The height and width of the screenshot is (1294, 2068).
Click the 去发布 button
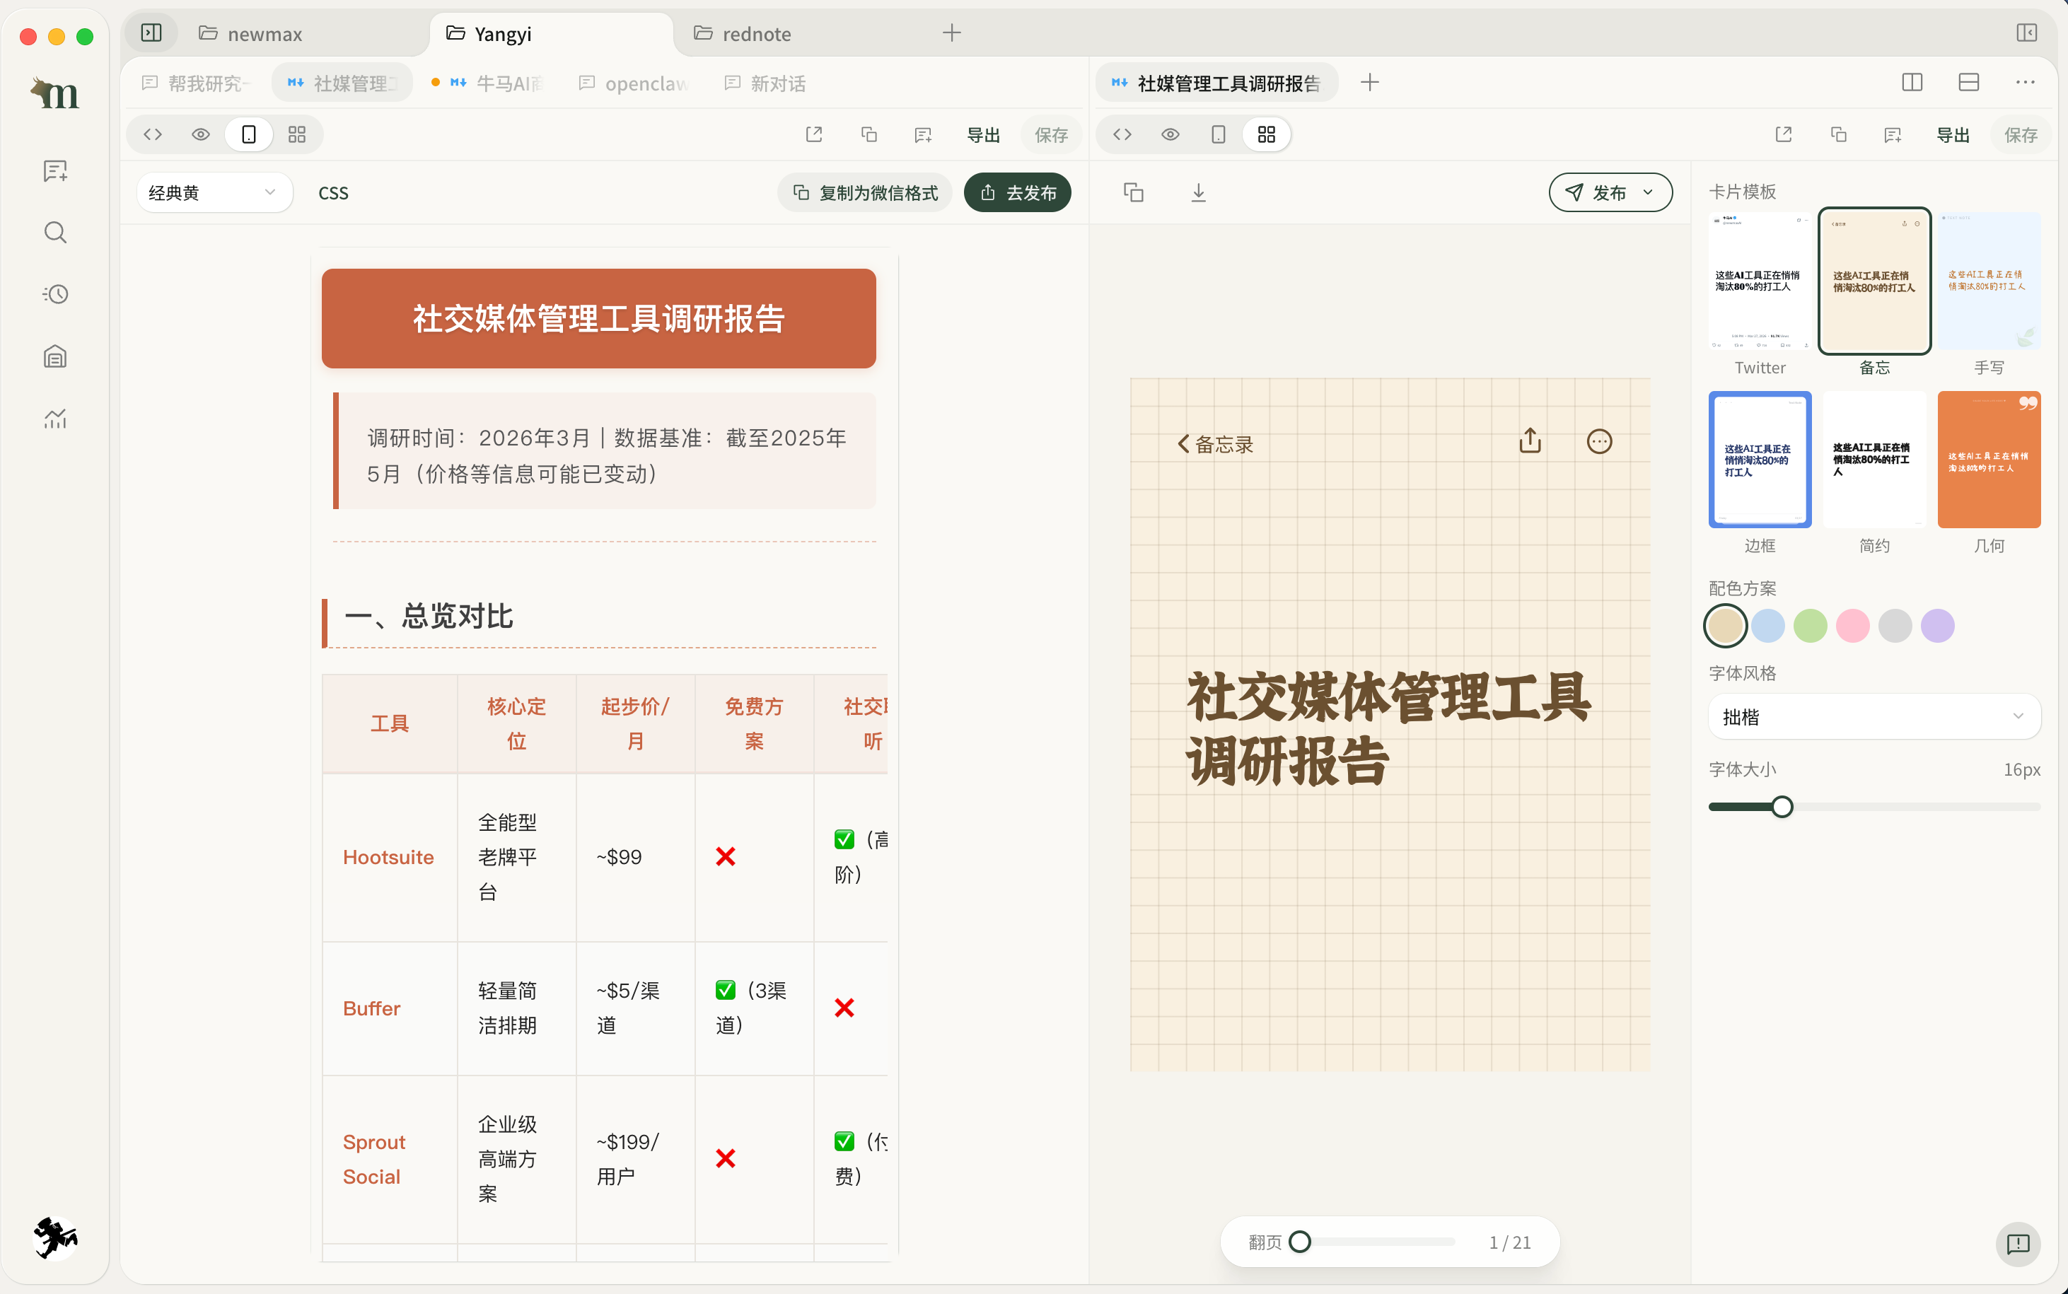[1017, 192]
